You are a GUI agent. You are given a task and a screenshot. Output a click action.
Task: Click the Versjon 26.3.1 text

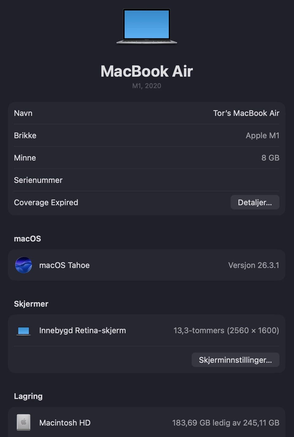[x=253, y=265]
